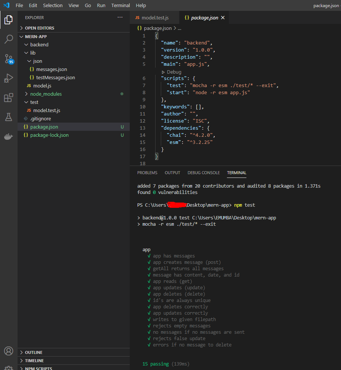
Task: Collapse the json folder
Action: (29, 61)
